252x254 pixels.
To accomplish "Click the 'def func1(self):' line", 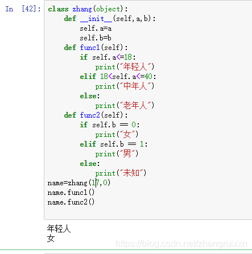I will click(96, 48).
